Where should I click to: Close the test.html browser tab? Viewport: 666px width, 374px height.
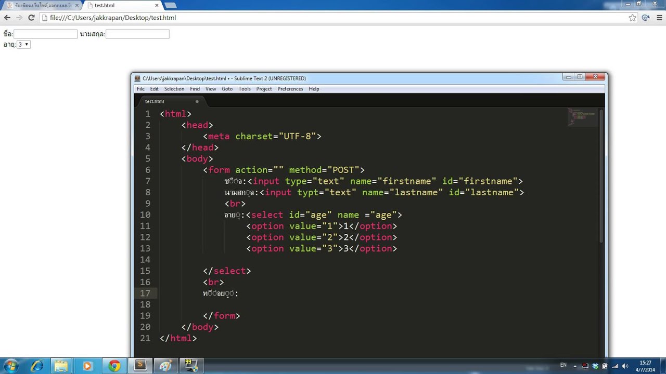click(x=157, y=5)
